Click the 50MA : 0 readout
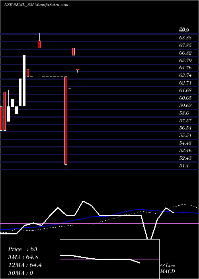Image resolution: width=199 pixels, height=279 pixels. pos(21,273)
